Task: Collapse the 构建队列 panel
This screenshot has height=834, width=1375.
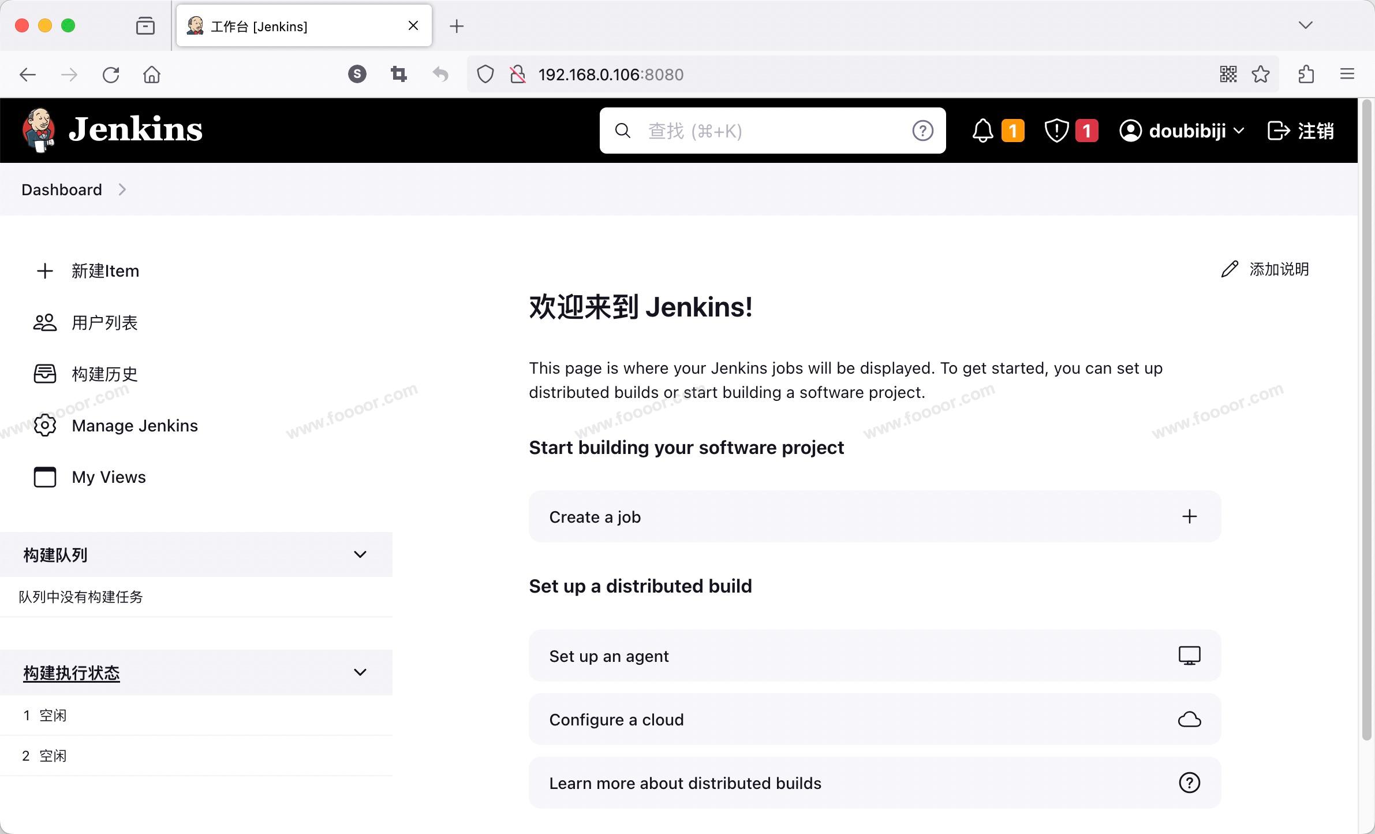Action: click(360, 554)
